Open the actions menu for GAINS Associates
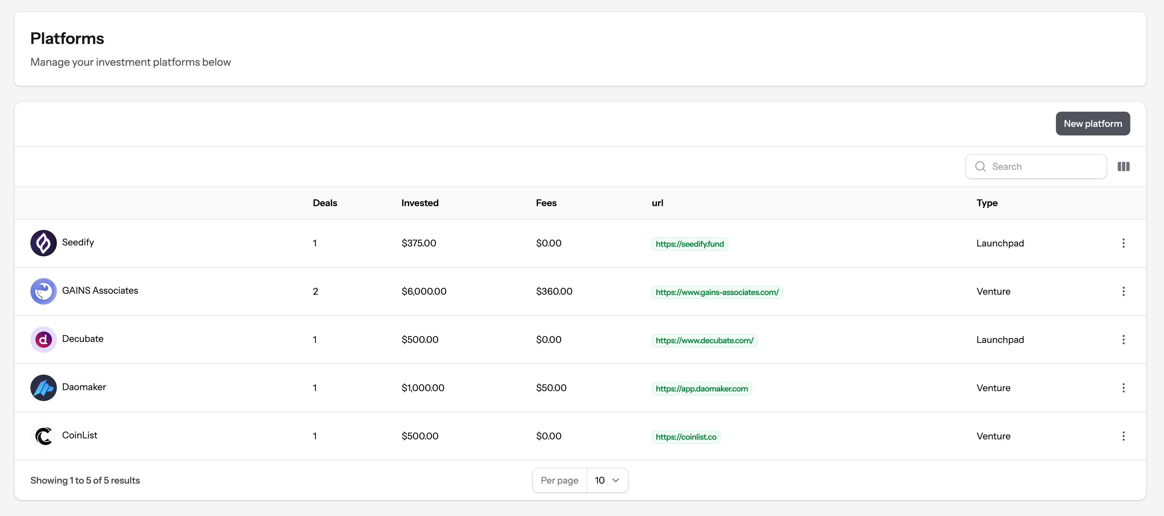The width and height of the screenshot is (1164, 516). pos(1123,291)
